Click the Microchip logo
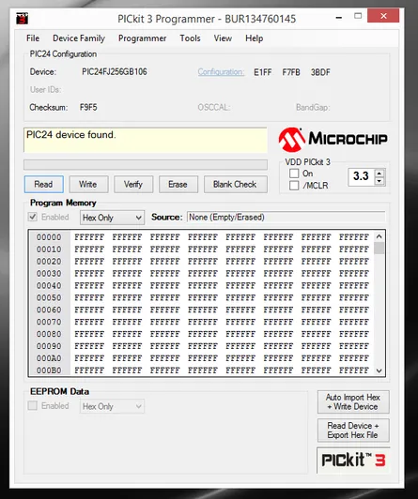The width and height of the screenshot is (418, 499). [x=333, y=139]
